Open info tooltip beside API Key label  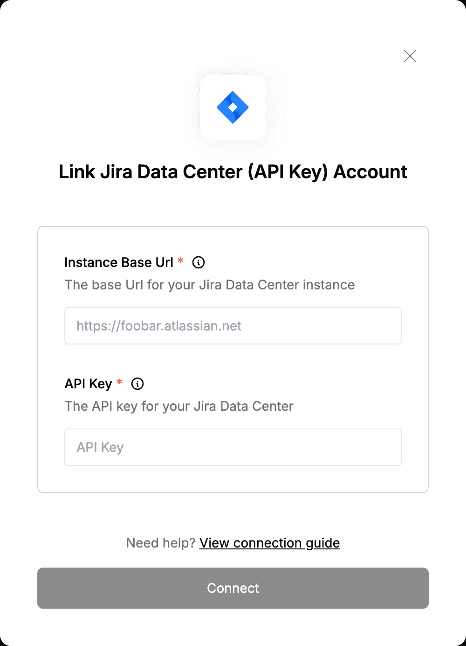tap(137, 384)
